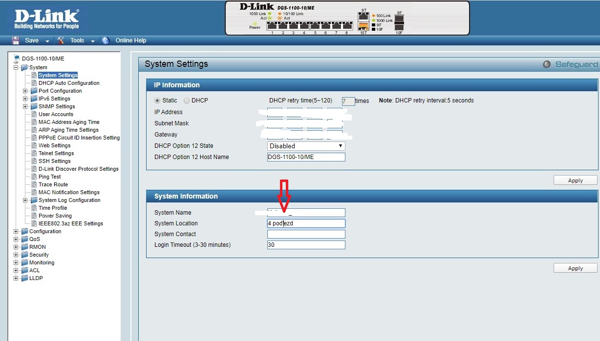Open IEEE802.3az EEE Settings page
Viewport: 600px width, 341px height.
click(x=71, y=223)
